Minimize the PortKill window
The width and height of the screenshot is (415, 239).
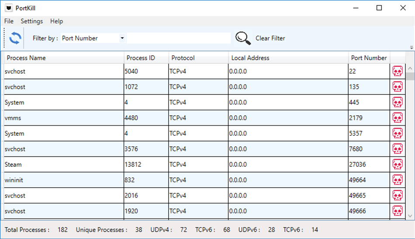(x=356, y=8)
